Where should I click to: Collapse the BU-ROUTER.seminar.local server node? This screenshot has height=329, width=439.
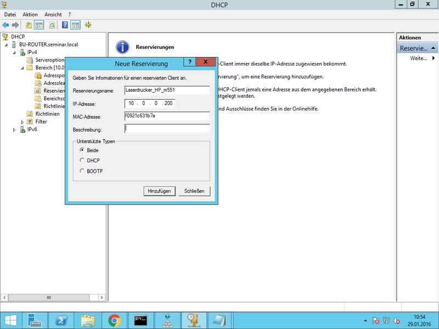point(7,45)
